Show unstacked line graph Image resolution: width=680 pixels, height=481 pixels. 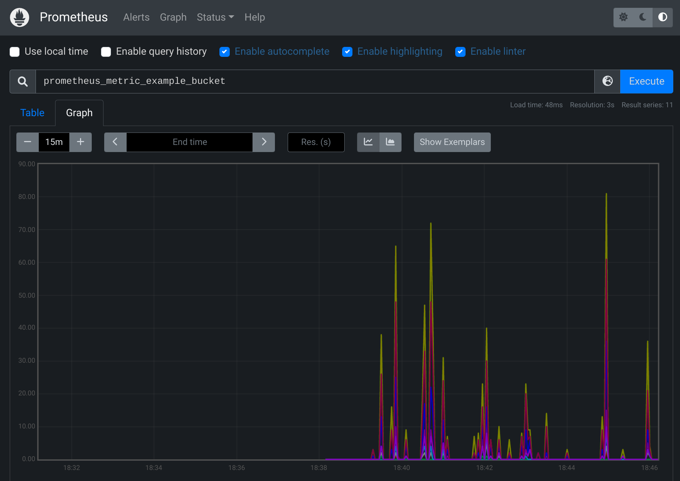pos(368,142)
